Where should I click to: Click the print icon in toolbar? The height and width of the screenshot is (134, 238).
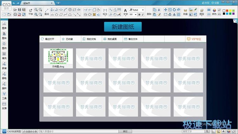coord(15,15)
